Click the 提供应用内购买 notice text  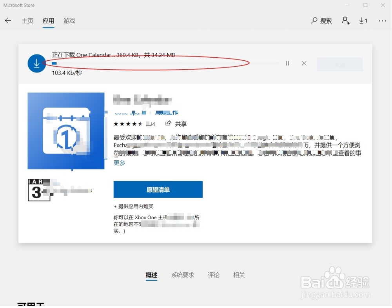[134, 207]
